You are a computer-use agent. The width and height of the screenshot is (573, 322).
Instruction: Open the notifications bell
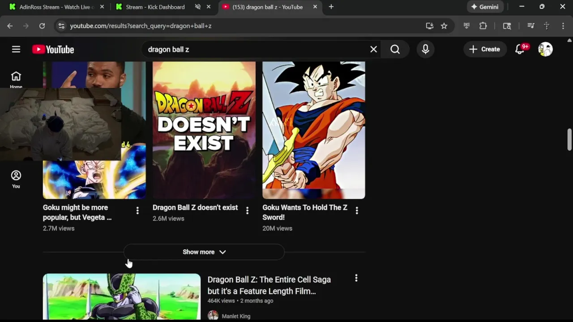click(520, 49)
